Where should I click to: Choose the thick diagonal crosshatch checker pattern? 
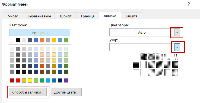coord(167,64)
